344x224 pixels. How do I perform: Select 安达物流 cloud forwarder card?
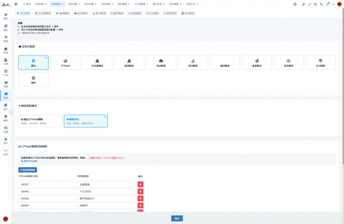coord(161,63)
